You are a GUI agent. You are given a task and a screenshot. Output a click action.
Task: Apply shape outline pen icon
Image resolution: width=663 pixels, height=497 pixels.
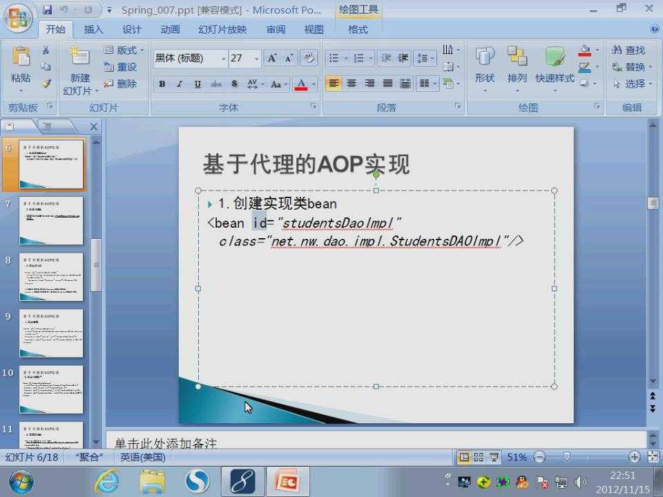(x=585, y=67)
